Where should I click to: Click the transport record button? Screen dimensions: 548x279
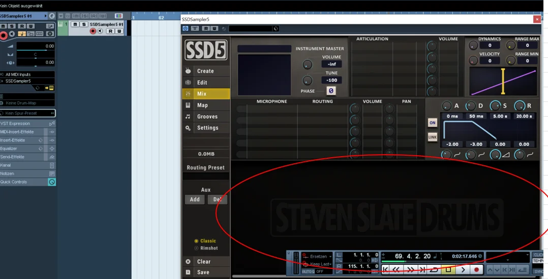coord(476,269)
